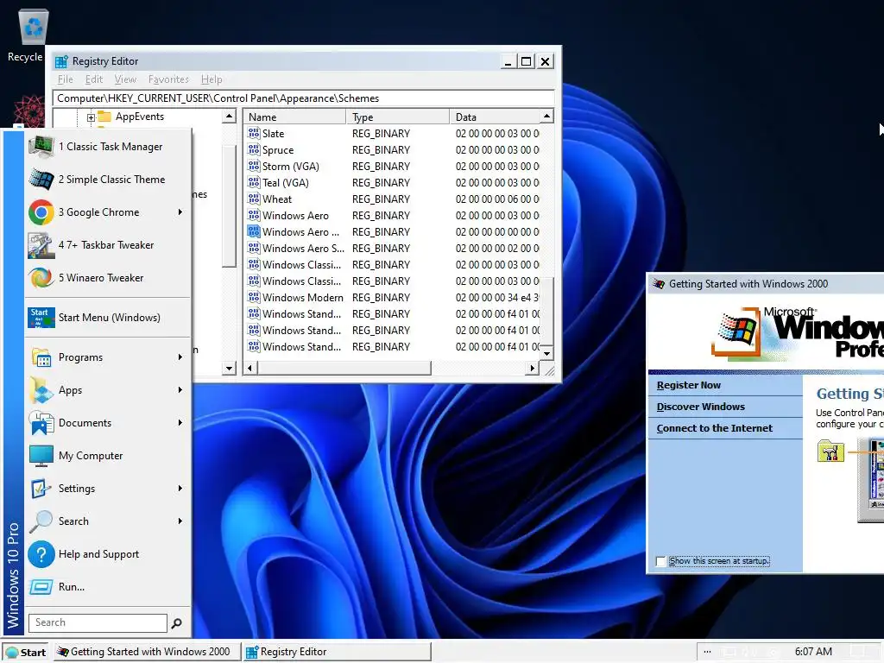
Task: Click the Registry Editor title bar icon
Action: 61,61
